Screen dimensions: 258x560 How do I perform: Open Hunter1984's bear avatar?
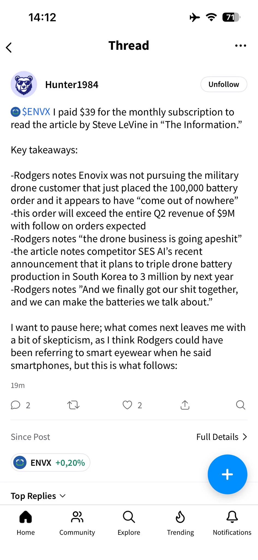point(24,84)
